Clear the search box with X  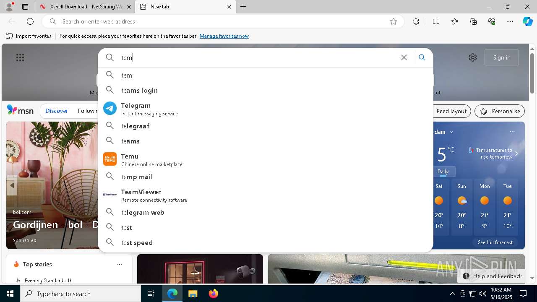click(x=404, y=57)
